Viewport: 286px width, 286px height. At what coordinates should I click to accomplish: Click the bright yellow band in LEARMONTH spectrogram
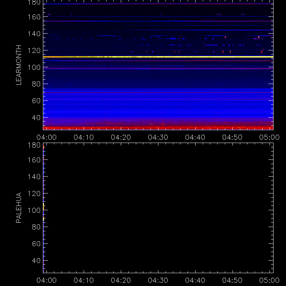coord(158,57)
